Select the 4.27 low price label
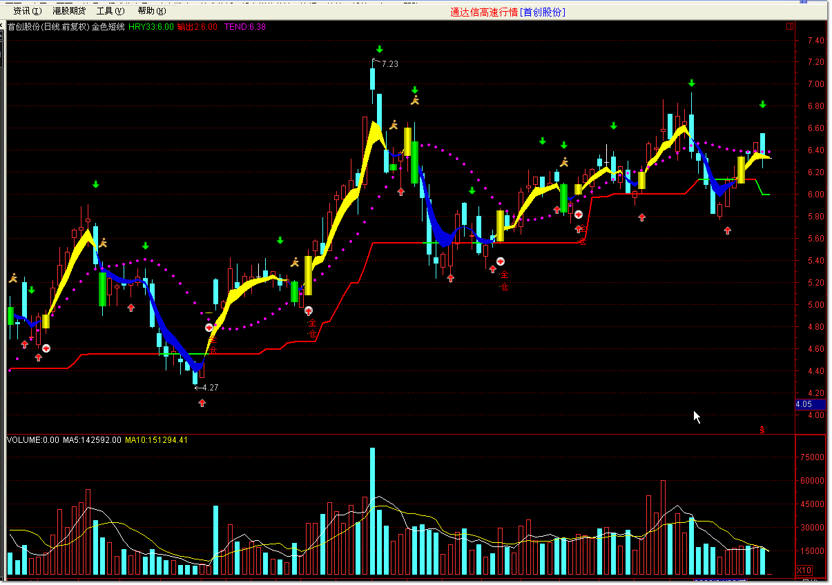This screenshot has height=585, width=832. coord(210,388)
